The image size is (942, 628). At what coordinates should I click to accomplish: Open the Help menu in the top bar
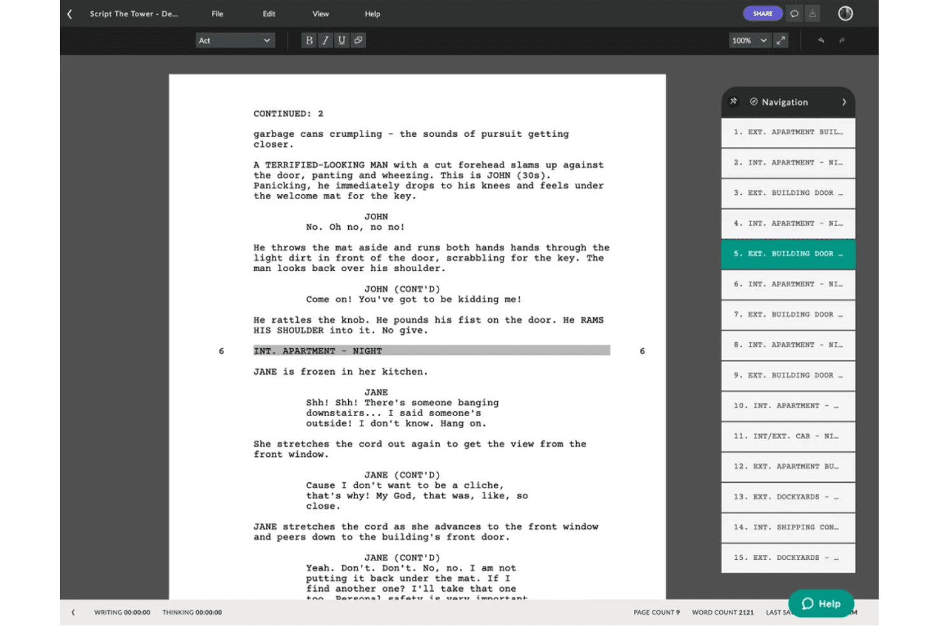tap(372, 13)
